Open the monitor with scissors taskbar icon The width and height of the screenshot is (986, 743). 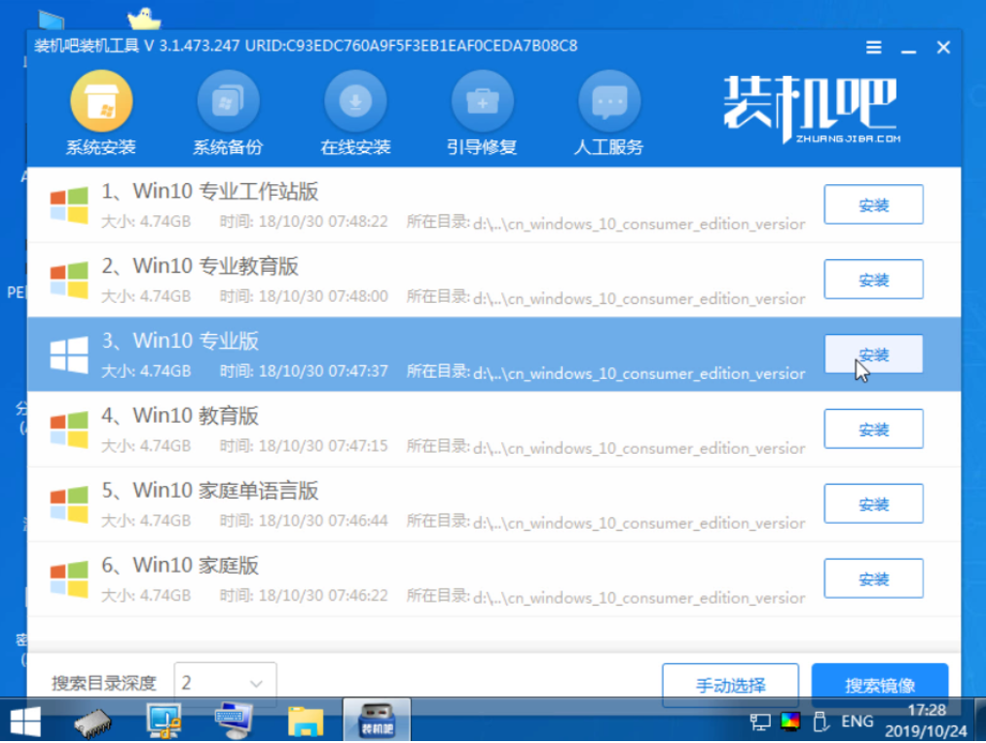tap(164, 721)
